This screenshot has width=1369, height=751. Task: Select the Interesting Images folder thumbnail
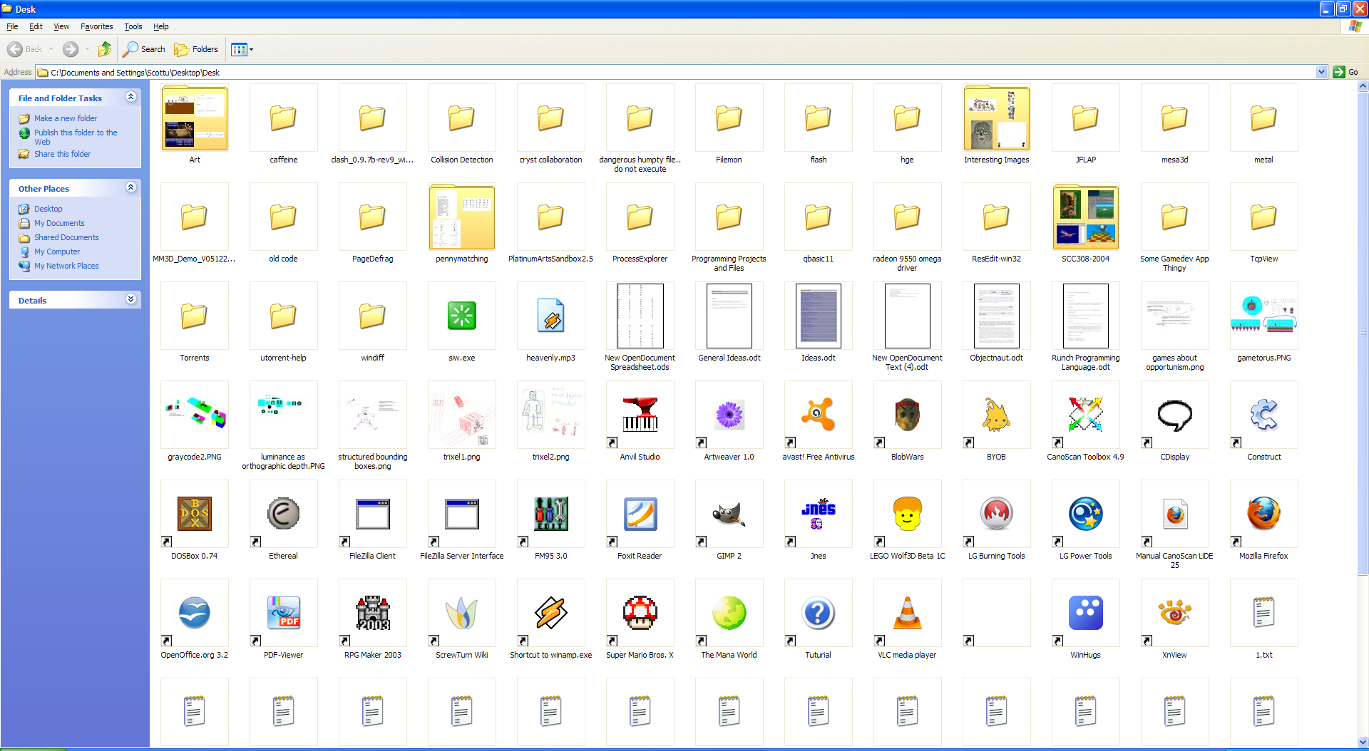point(996,118)
